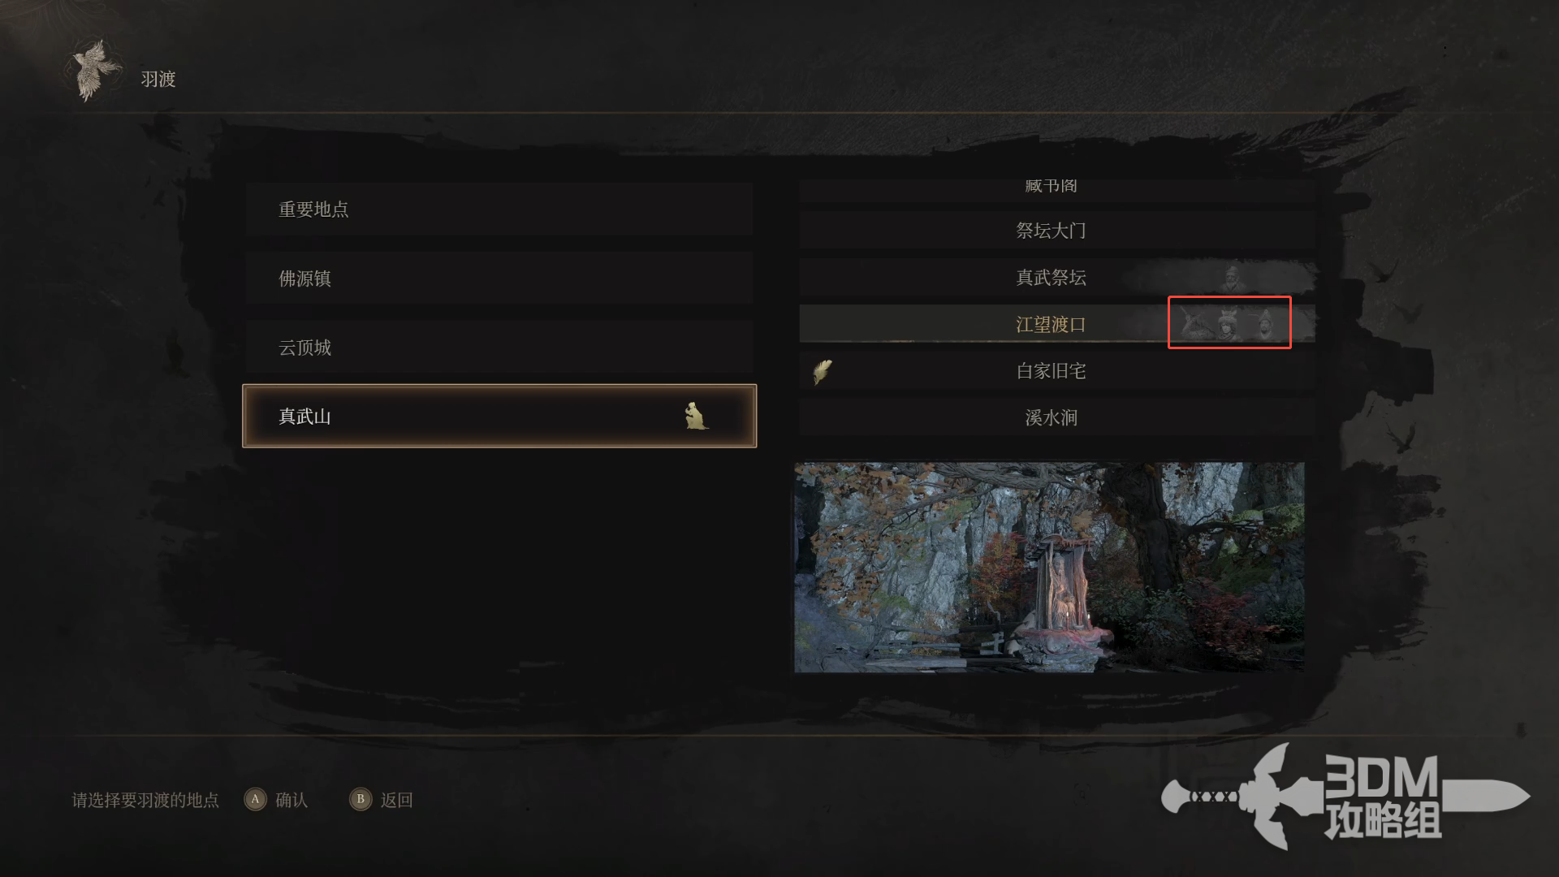Click the shrine location preview image

coord(1049,568)
